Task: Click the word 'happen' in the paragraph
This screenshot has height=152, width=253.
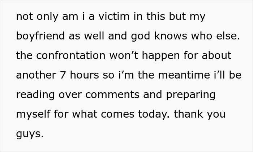Action: click(161, 56)
